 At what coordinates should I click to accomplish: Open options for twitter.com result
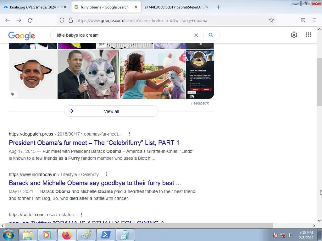[81, 215]
